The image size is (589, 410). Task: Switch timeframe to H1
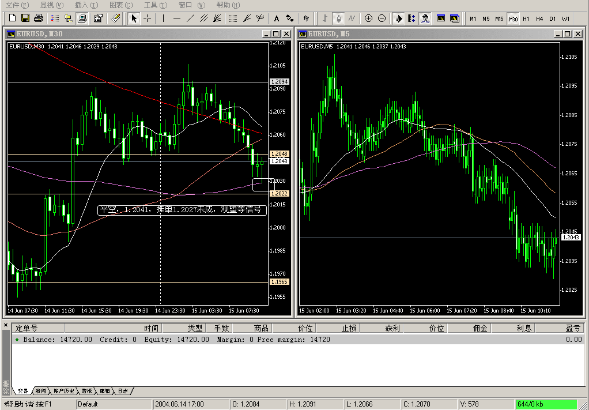pos(526,18)
